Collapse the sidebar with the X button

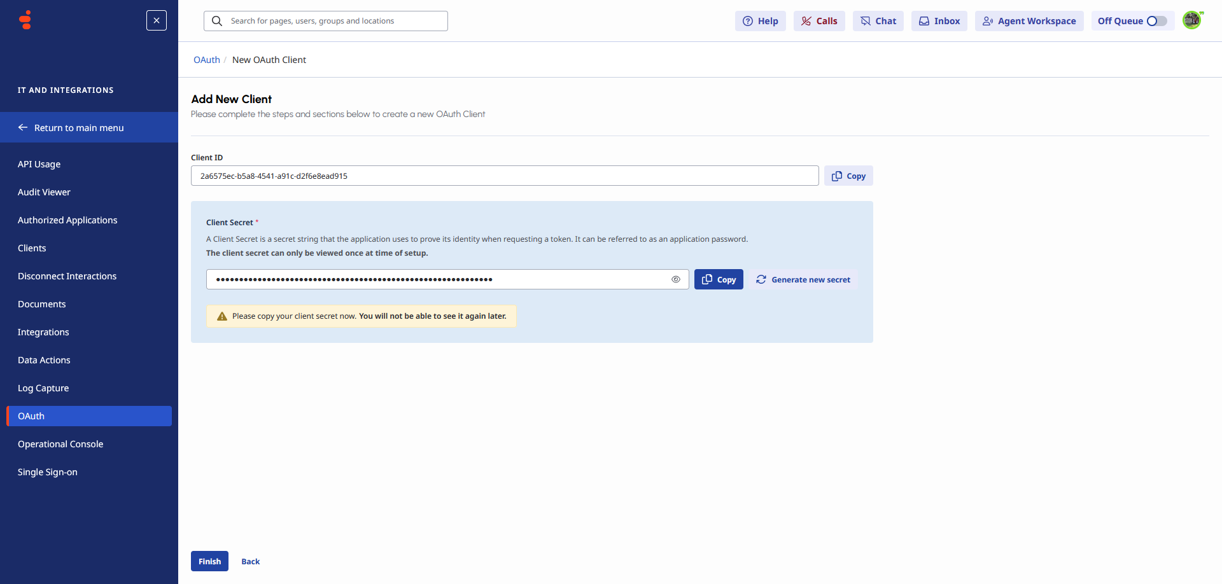[x=156, y=20]
